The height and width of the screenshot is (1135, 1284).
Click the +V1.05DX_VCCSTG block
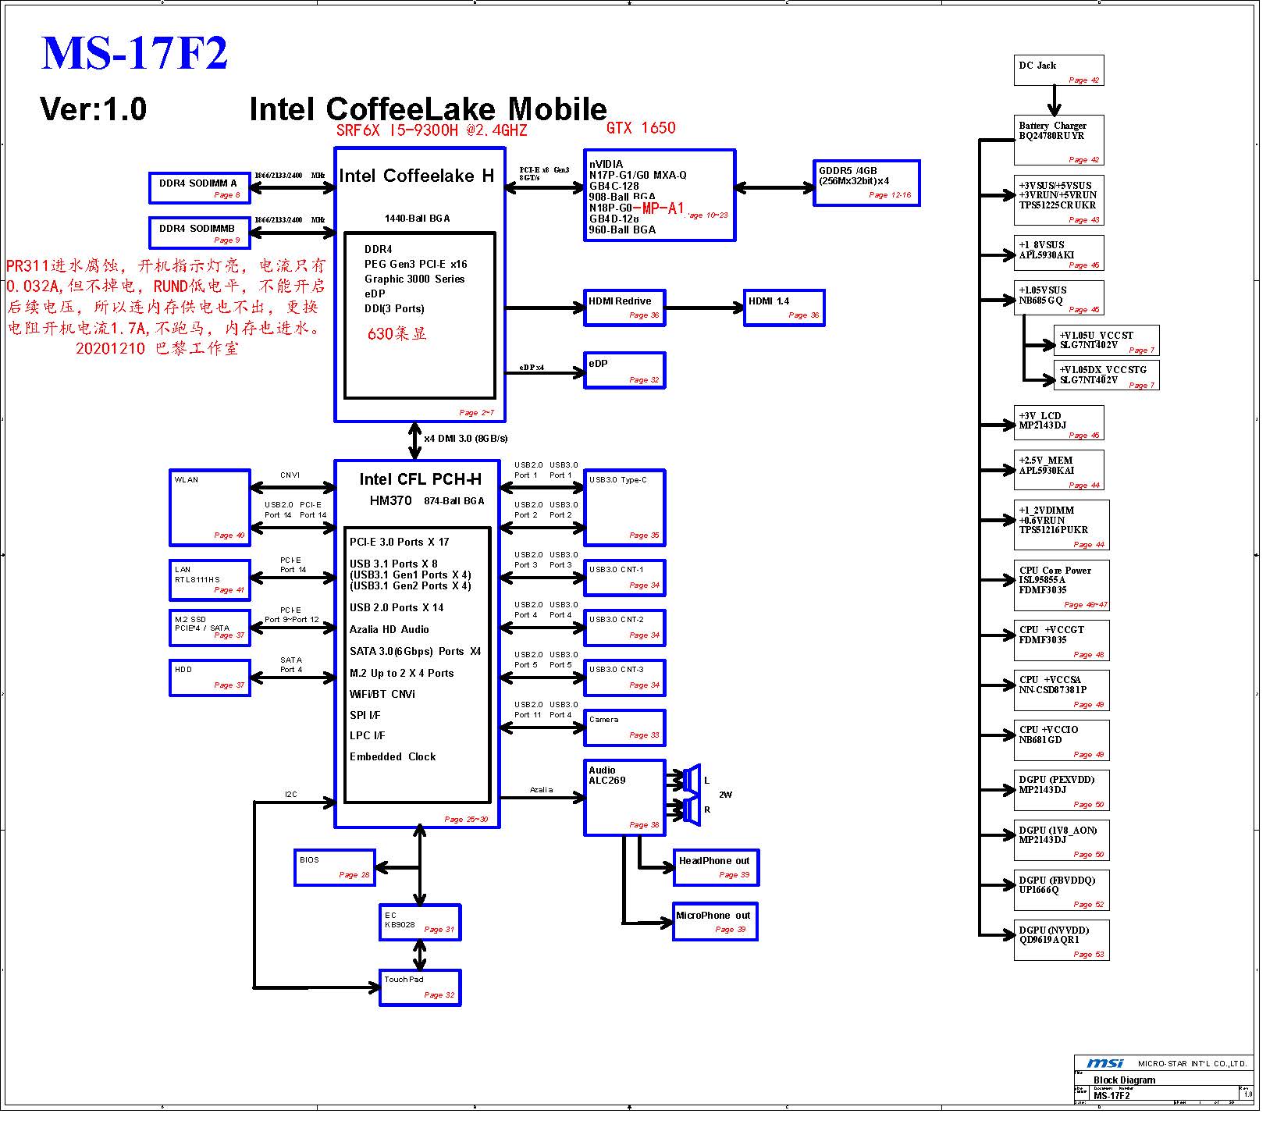[1107, 375]
